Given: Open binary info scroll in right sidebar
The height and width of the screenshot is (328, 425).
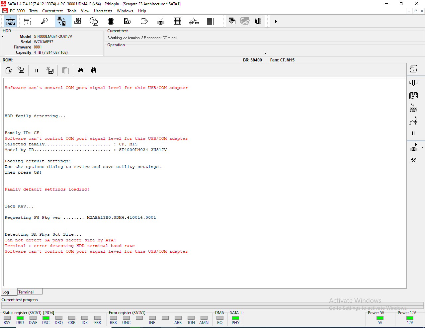Looking at the screenshot, I should 413,69.
